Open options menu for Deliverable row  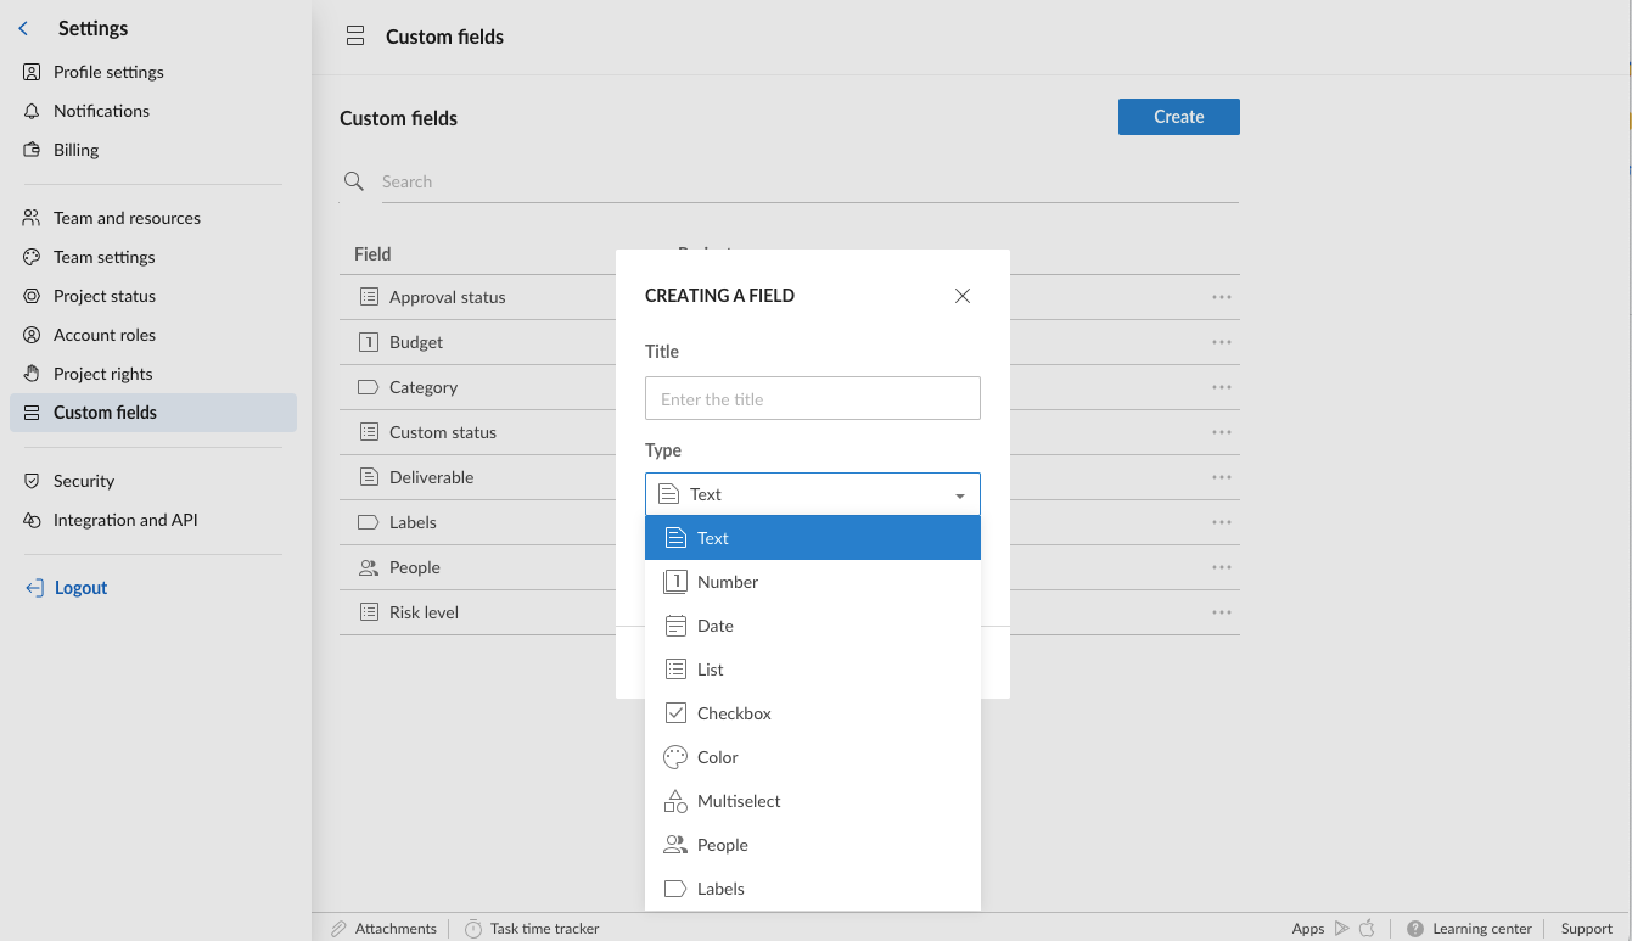1221,477
